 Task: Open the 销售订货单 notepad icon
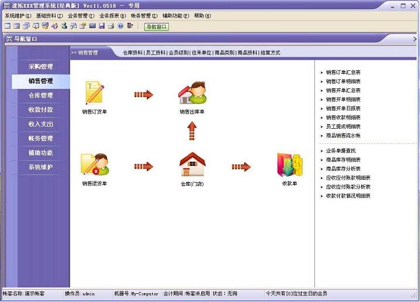pos(94,93)
